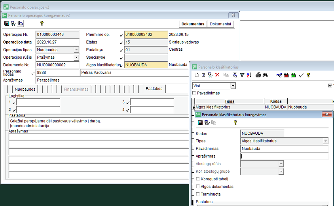This screenshot has width=334, height=206.
Task: Click the Aprašymas field in classifier dialog
Action: tap(284, 156)
